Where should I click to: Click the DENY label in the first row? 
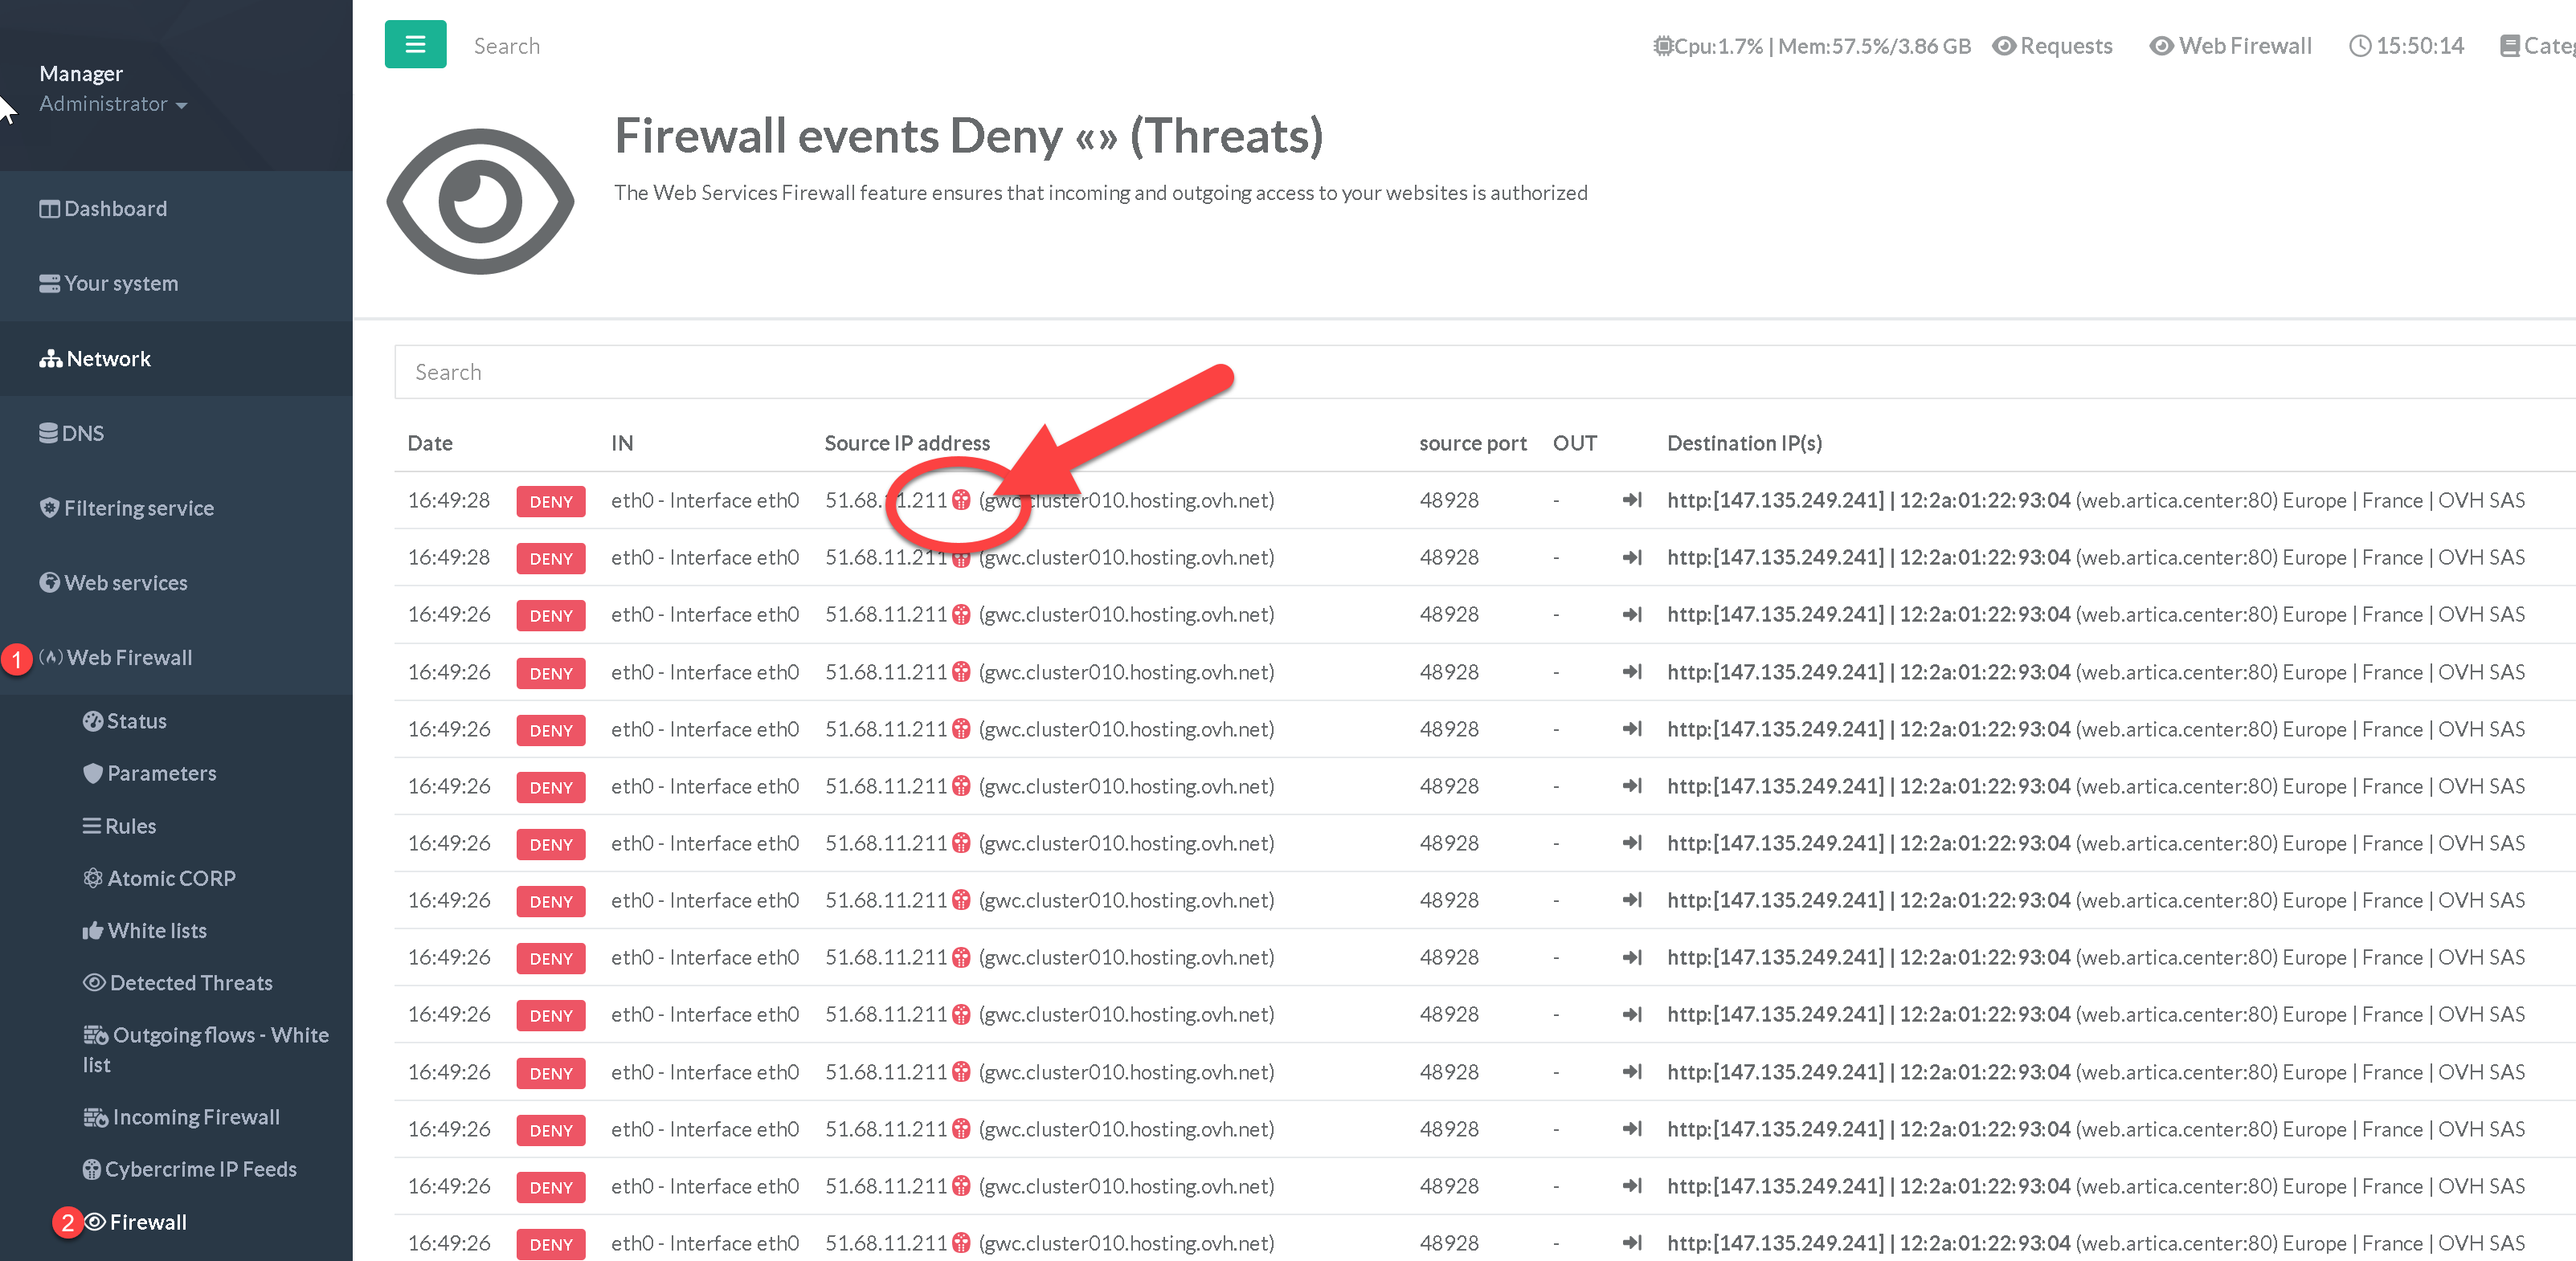point(551,501)
